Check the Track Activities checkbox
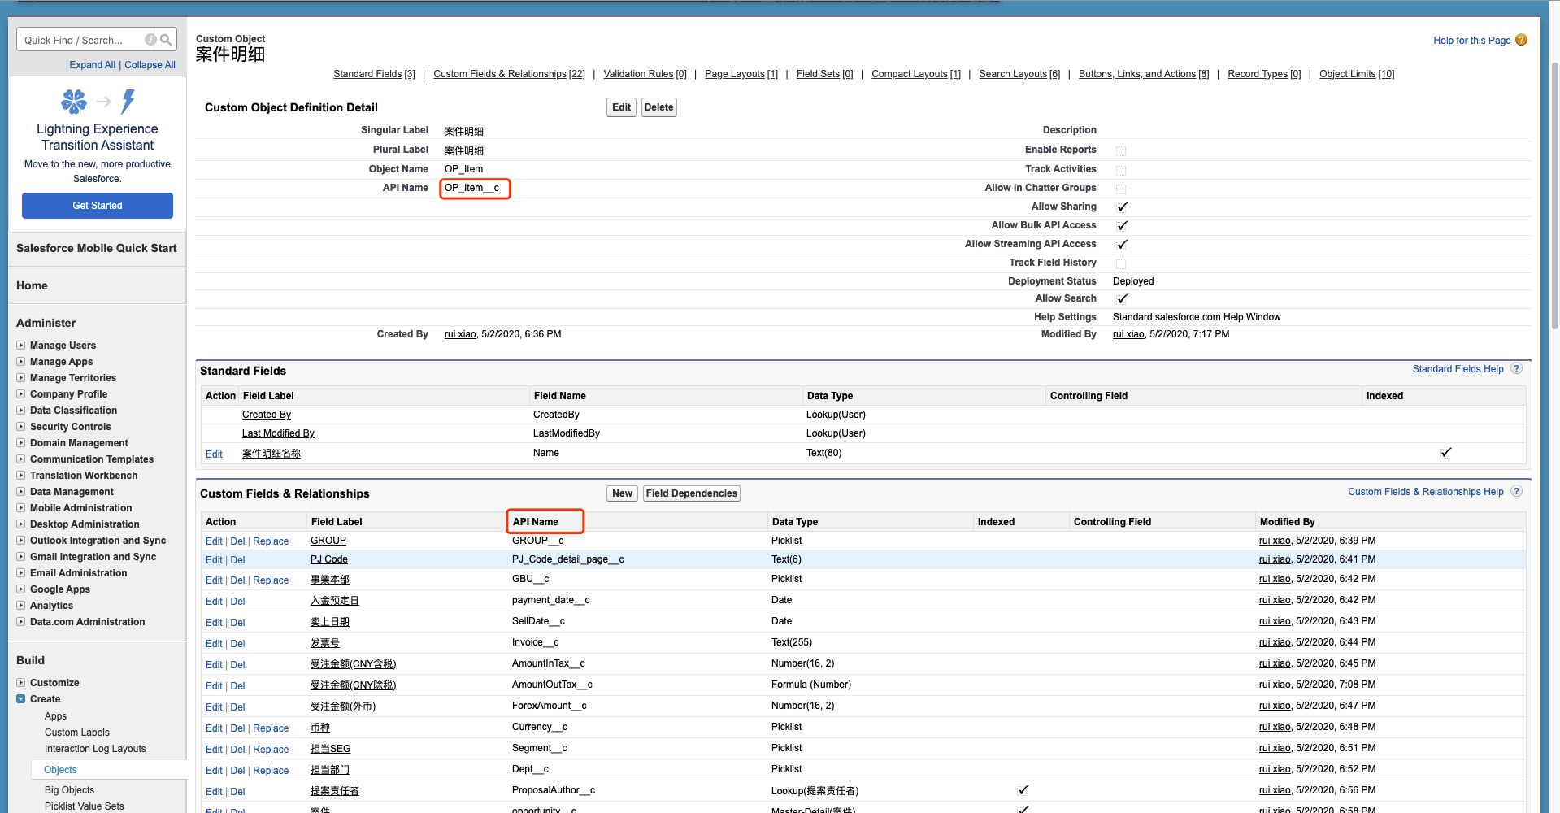The width and height of the screenshot is (1560, 813). click(x=1121, y=170)
